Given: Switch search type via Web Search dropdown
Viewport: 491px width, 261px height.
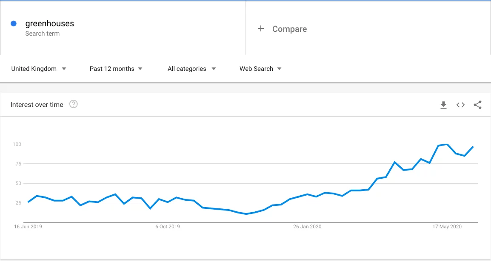Looking at the screenshot, I should 257,68.
